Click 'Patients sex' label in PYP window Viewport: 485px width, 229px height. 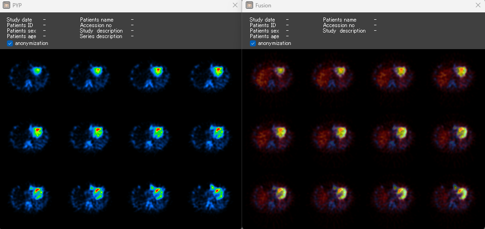pos(21,31)
